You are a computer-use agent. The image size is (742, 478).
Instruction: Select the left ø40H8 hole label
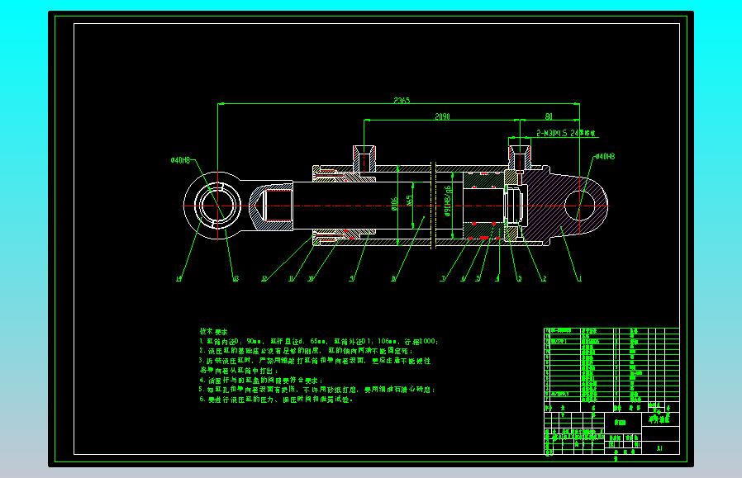tap(180, 160)
